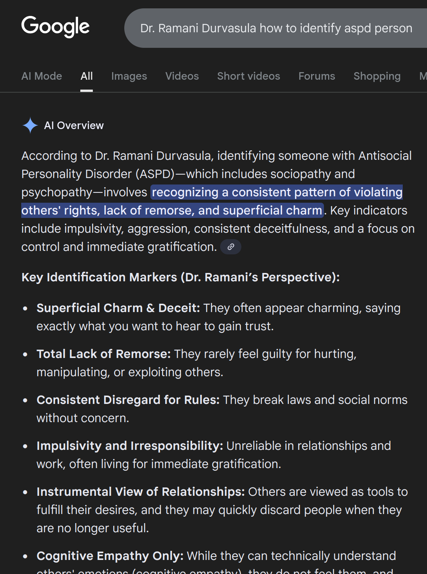Click the 'Key Identification Markers' heading

[180, 278]
